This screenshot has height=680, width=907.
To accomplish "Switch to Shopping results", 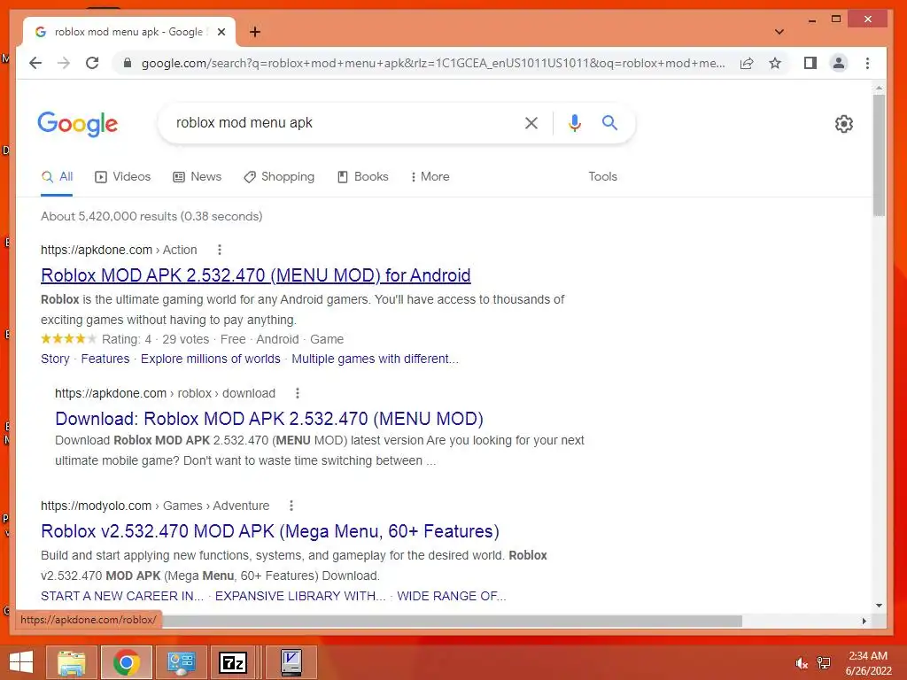I will (x=279, y=177).
